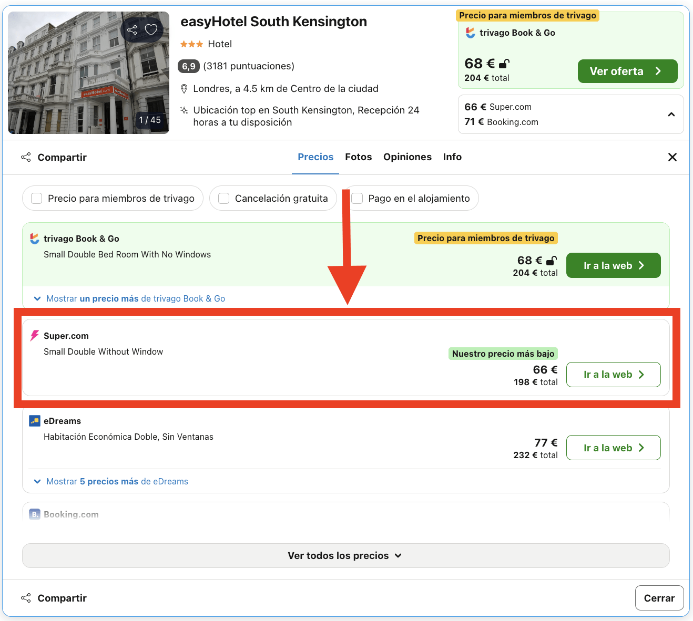Click the sparkle icon beside Ubicación top
Image resolution: width=693 pixels, height=621 pixels.
(184, 110)
